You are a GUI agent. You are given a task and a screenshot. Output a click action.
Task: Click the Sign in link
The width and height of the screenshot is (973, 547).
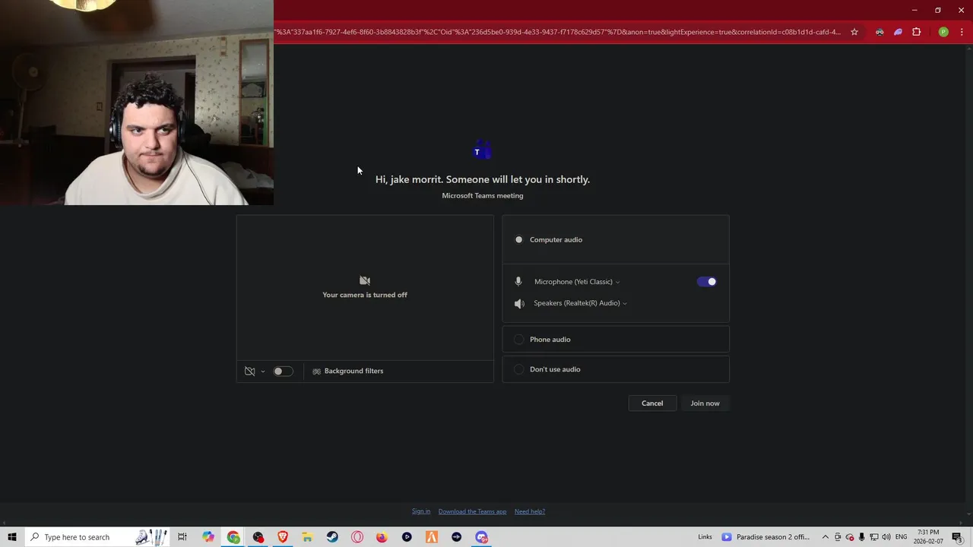(421, 511)
